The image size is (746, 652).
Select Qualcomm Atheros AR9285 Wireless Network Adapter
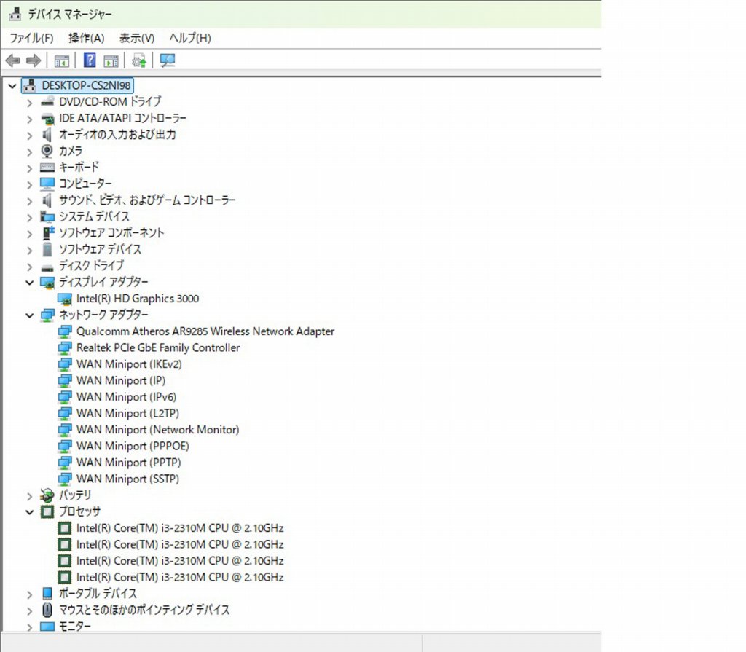tap(205, 331)
